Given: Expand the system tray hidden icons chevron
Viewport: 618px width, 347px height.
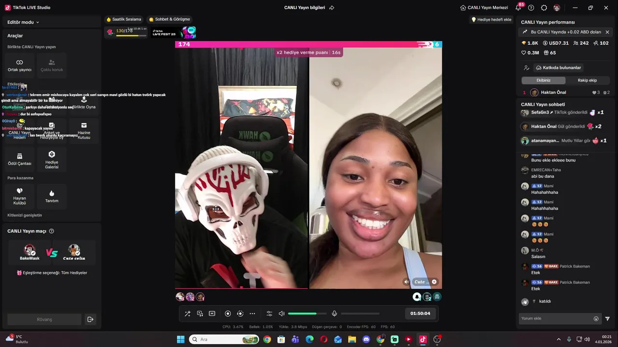Looking at the screenshot, I should 559,339.
